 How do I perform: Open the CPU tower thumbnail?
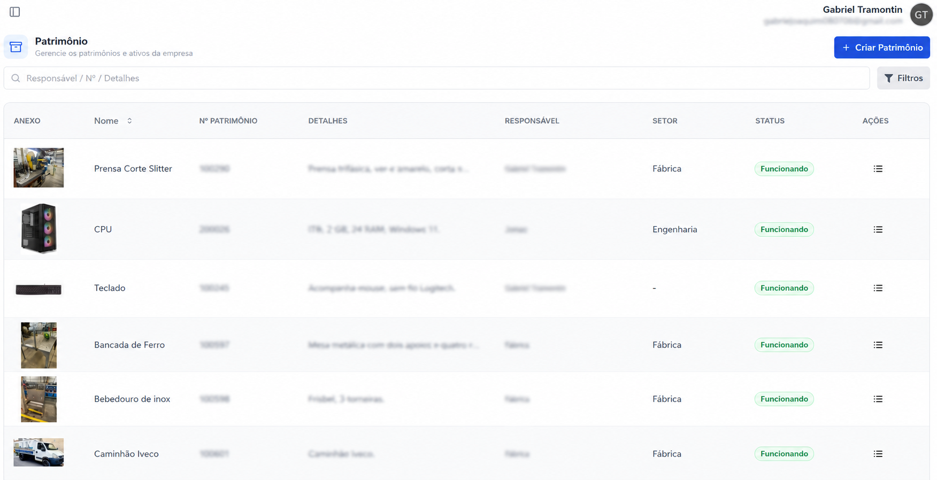click(39, 228)
